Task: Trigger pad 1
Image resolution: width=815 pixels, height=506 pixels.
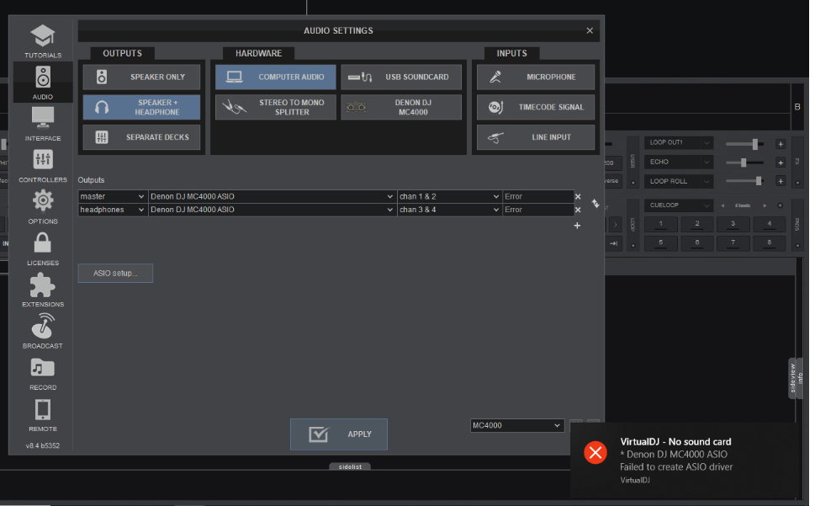Action: click(x=660, y=225)
